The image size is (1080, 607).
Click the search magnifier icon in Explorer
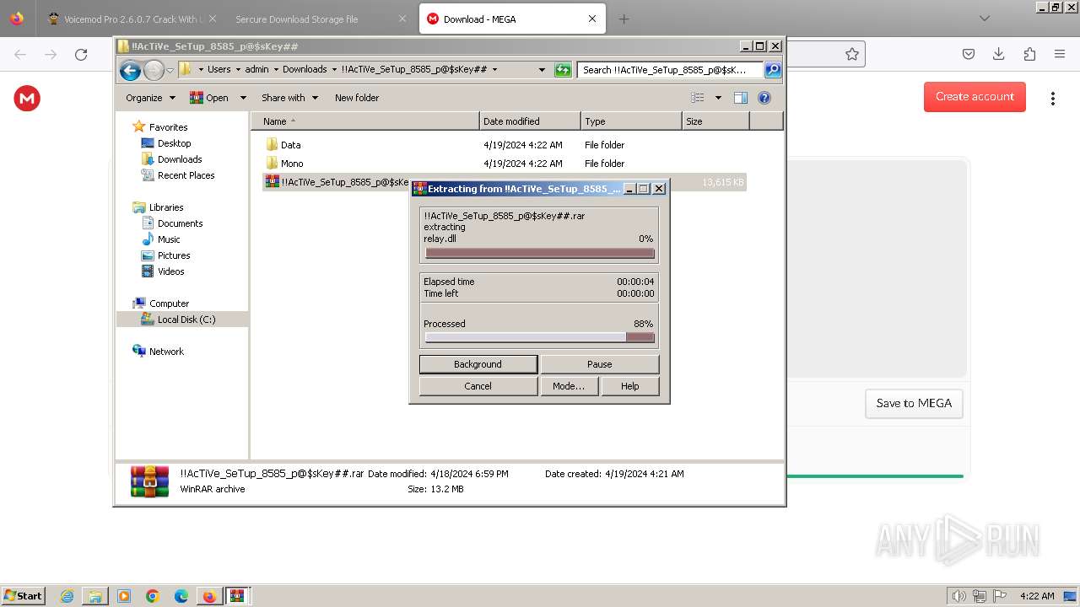tap(773, 70)
